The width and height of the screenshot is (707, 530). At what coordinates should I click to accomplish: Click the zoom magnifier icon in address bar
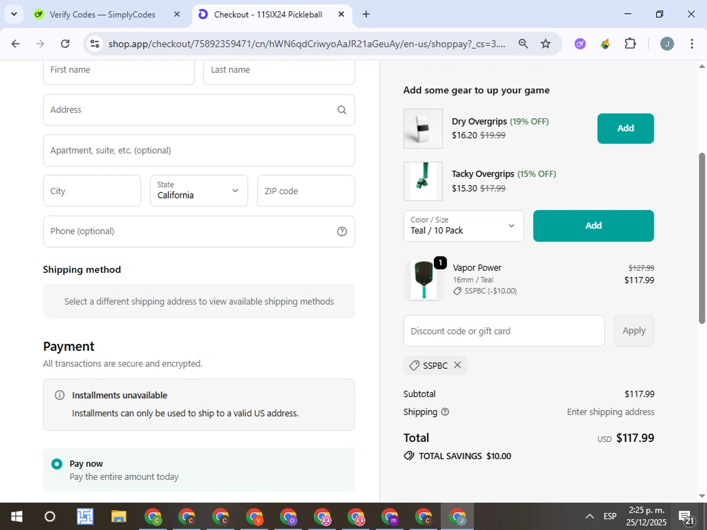click(x=523, y=44)
